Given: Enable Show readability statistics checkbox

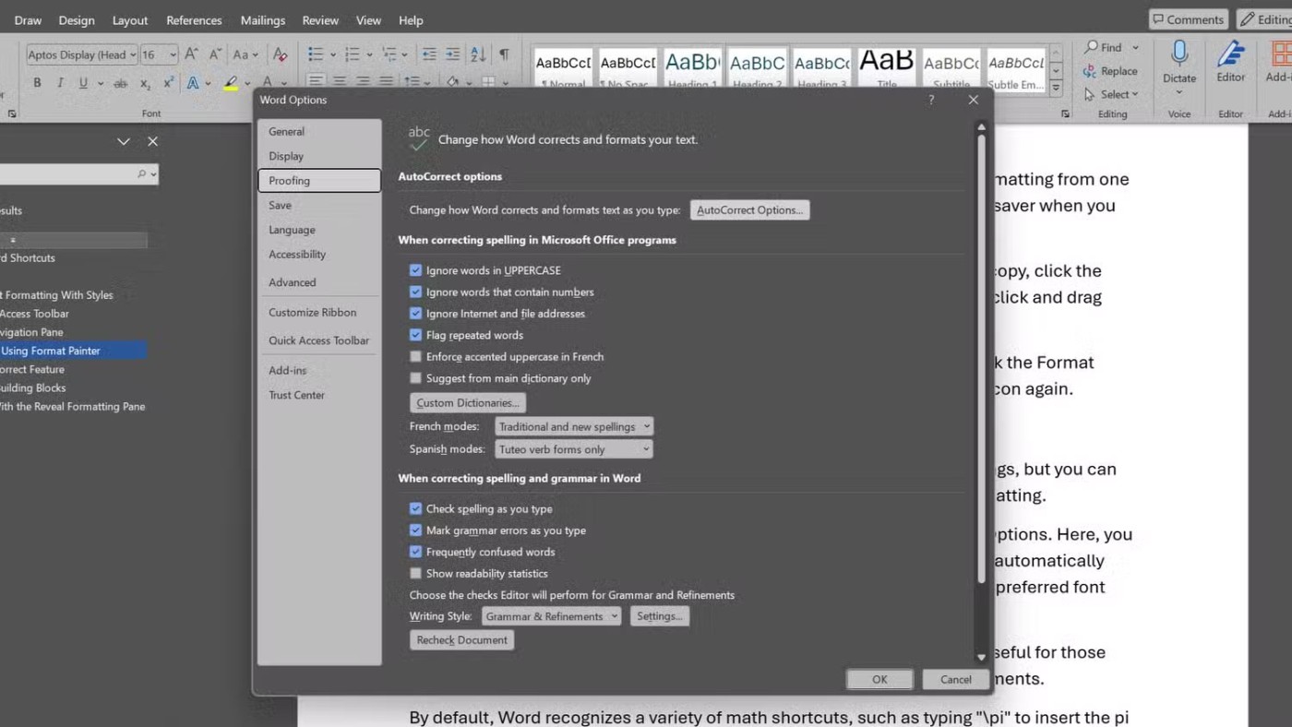Looking at the screenshot, I should [415, 574].
